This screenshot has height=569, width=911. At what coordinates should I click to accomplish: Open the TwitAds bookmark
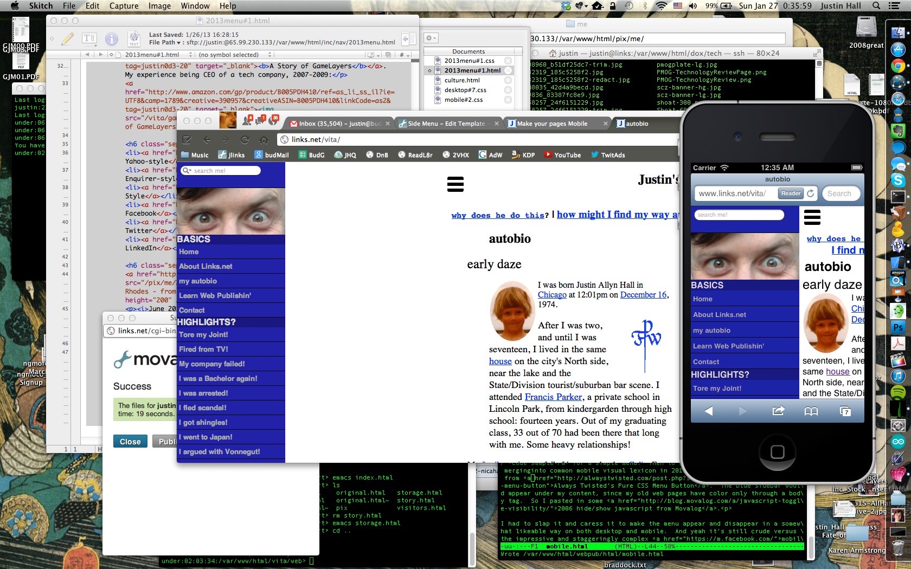pos(608,155)
